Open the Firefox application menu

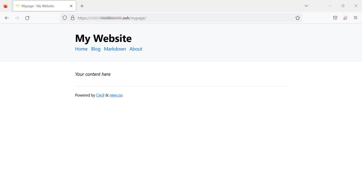pyautogui.click(x=356, y=18)
